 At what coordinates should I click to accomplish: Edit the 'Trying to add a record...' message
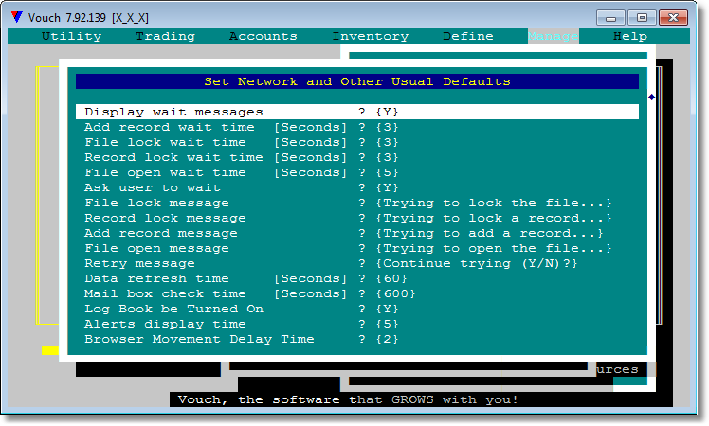coord(490,233)
